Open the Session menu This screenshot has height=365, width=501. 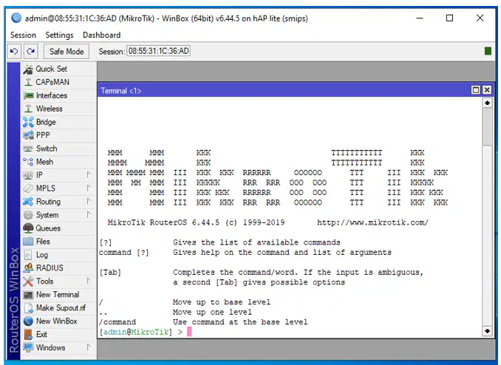click(23, 35)
